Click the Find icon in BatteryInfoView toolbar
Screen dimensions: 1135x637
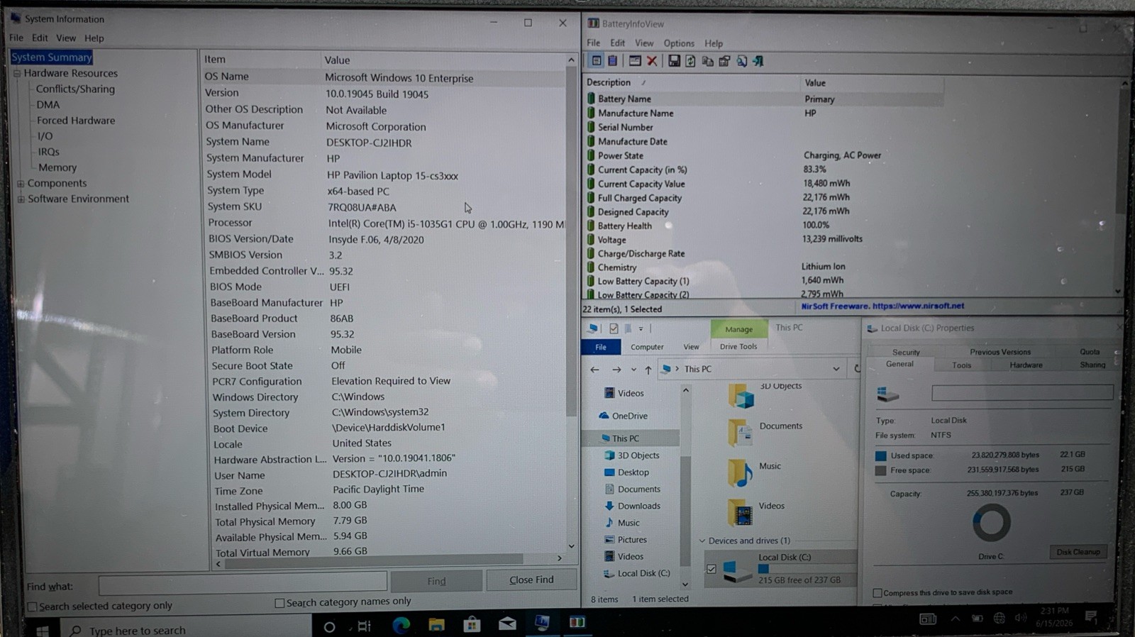741,61
